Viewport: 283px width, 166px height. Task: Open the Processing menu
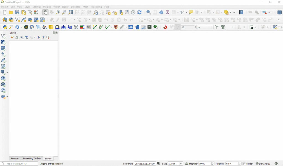96,7
